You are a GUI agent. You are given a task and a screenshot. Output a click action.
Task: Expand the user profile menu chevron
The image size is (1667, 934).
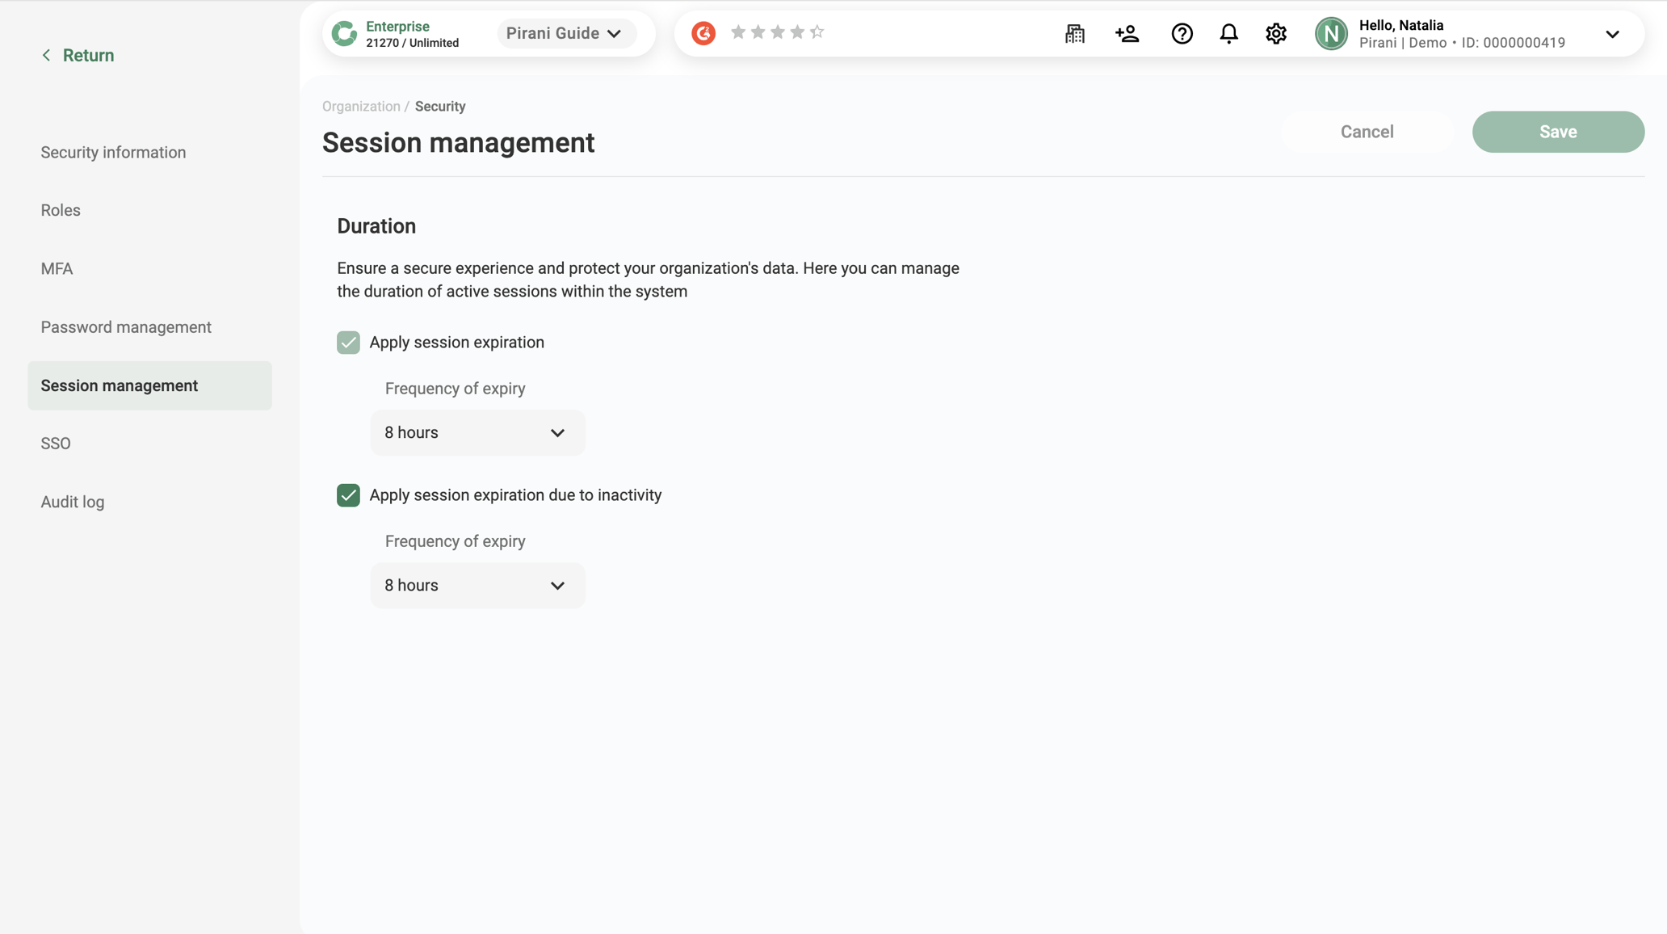[x=1612, y=34]
